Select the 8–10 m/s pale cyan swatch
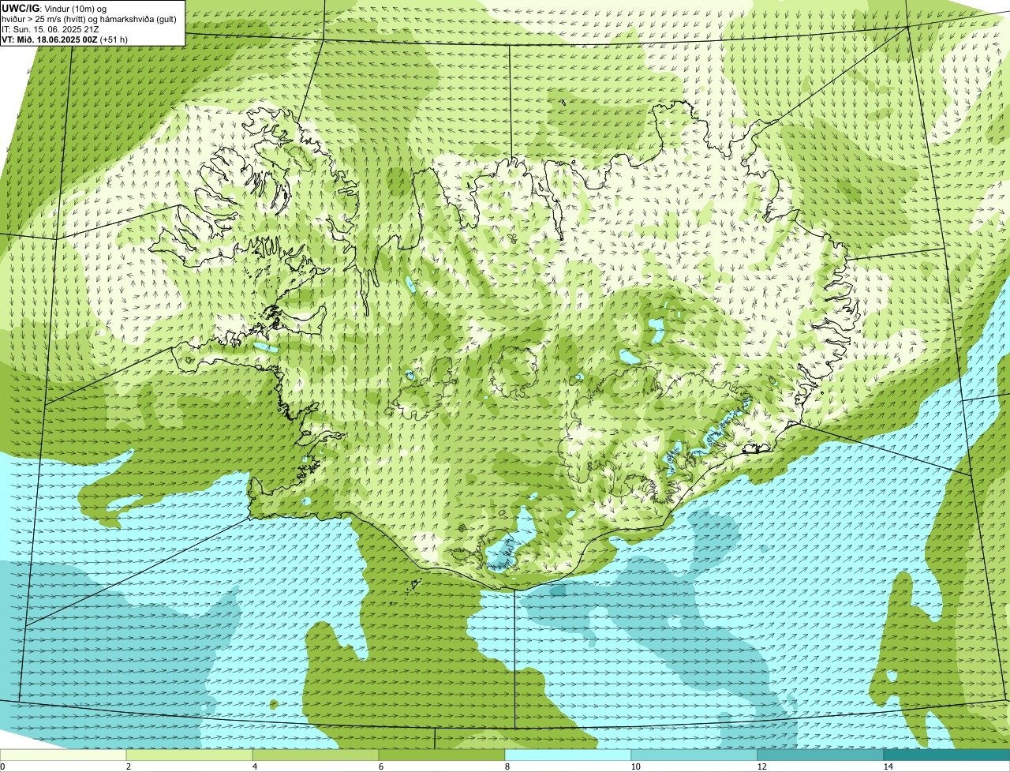 click(x=568, y=755)
